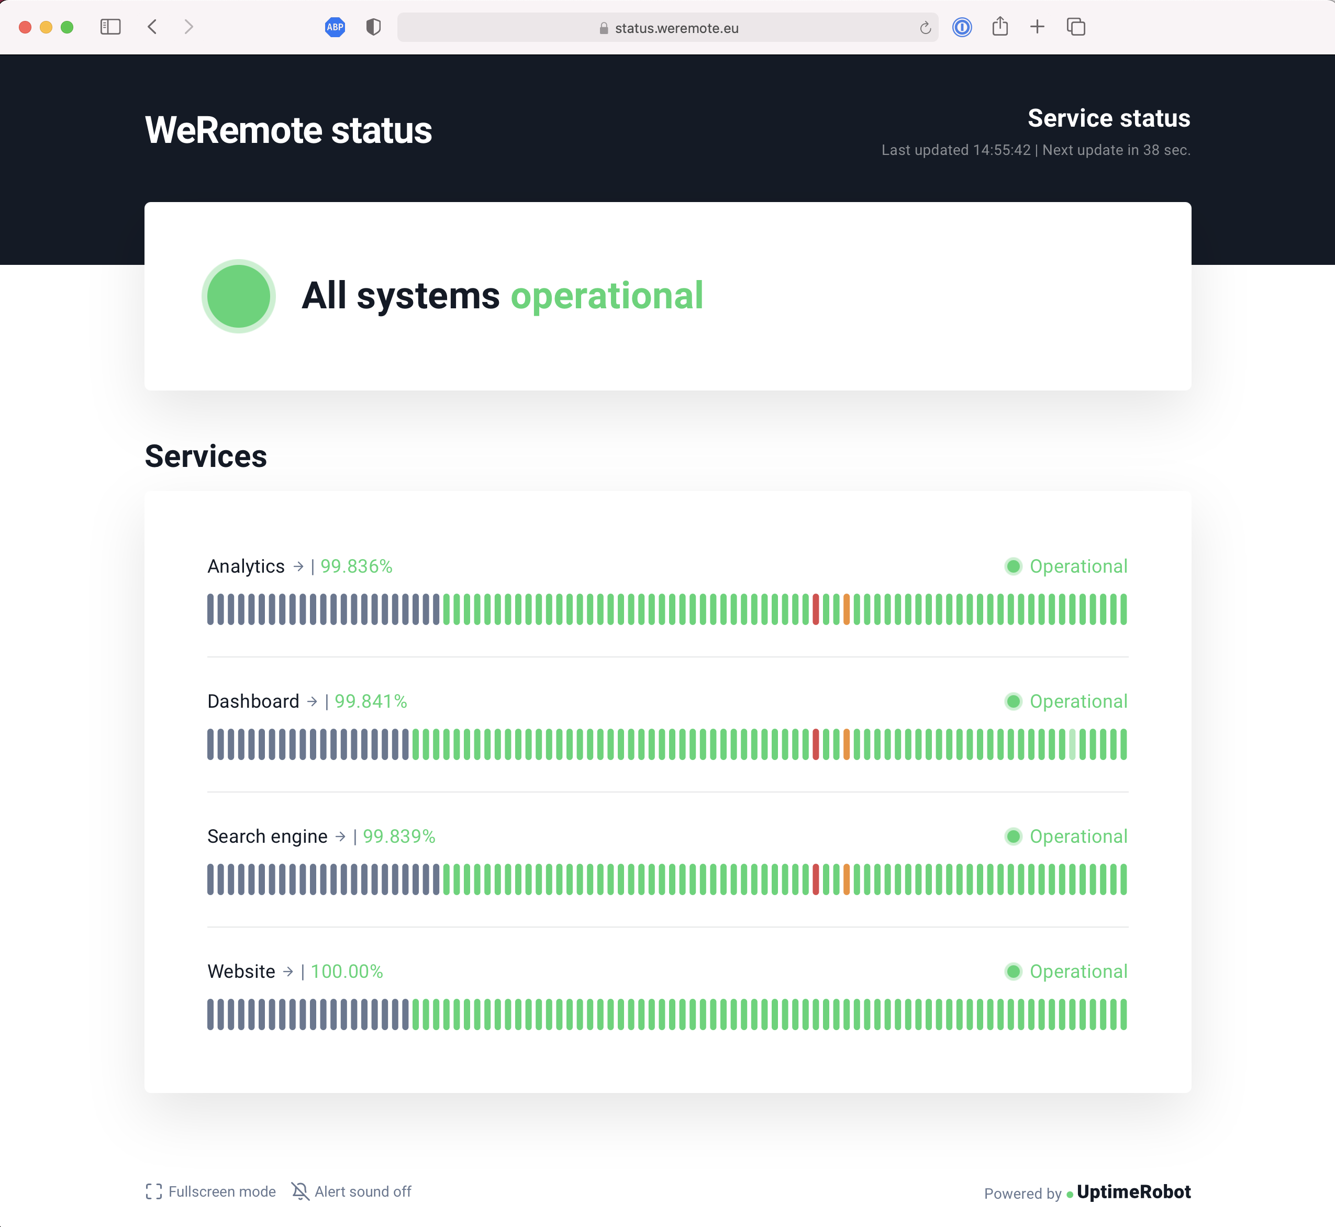Go back to previous page
Image resolution: width=1335 pixels, height=1227 pixels.
point(153,27)
